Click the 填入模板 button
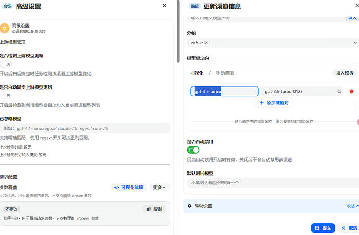This screenshot has width=359, height=235. click(345, 73)
